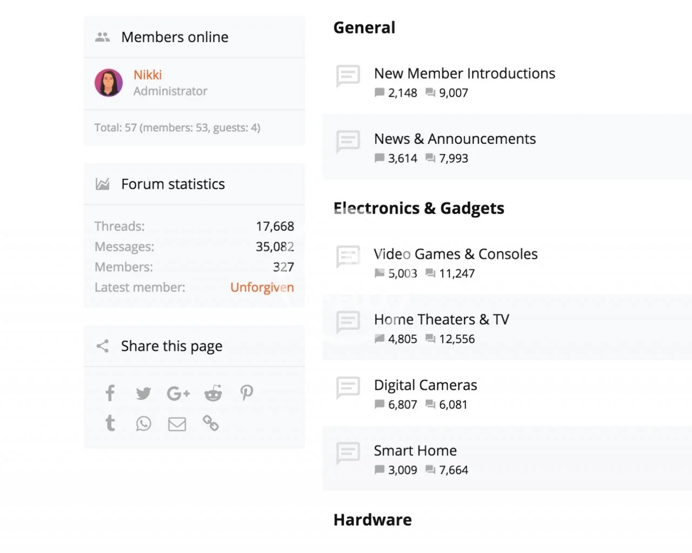Click the Hardware category heading
Viewport: 692px width, 553px height.
[372, 519]
